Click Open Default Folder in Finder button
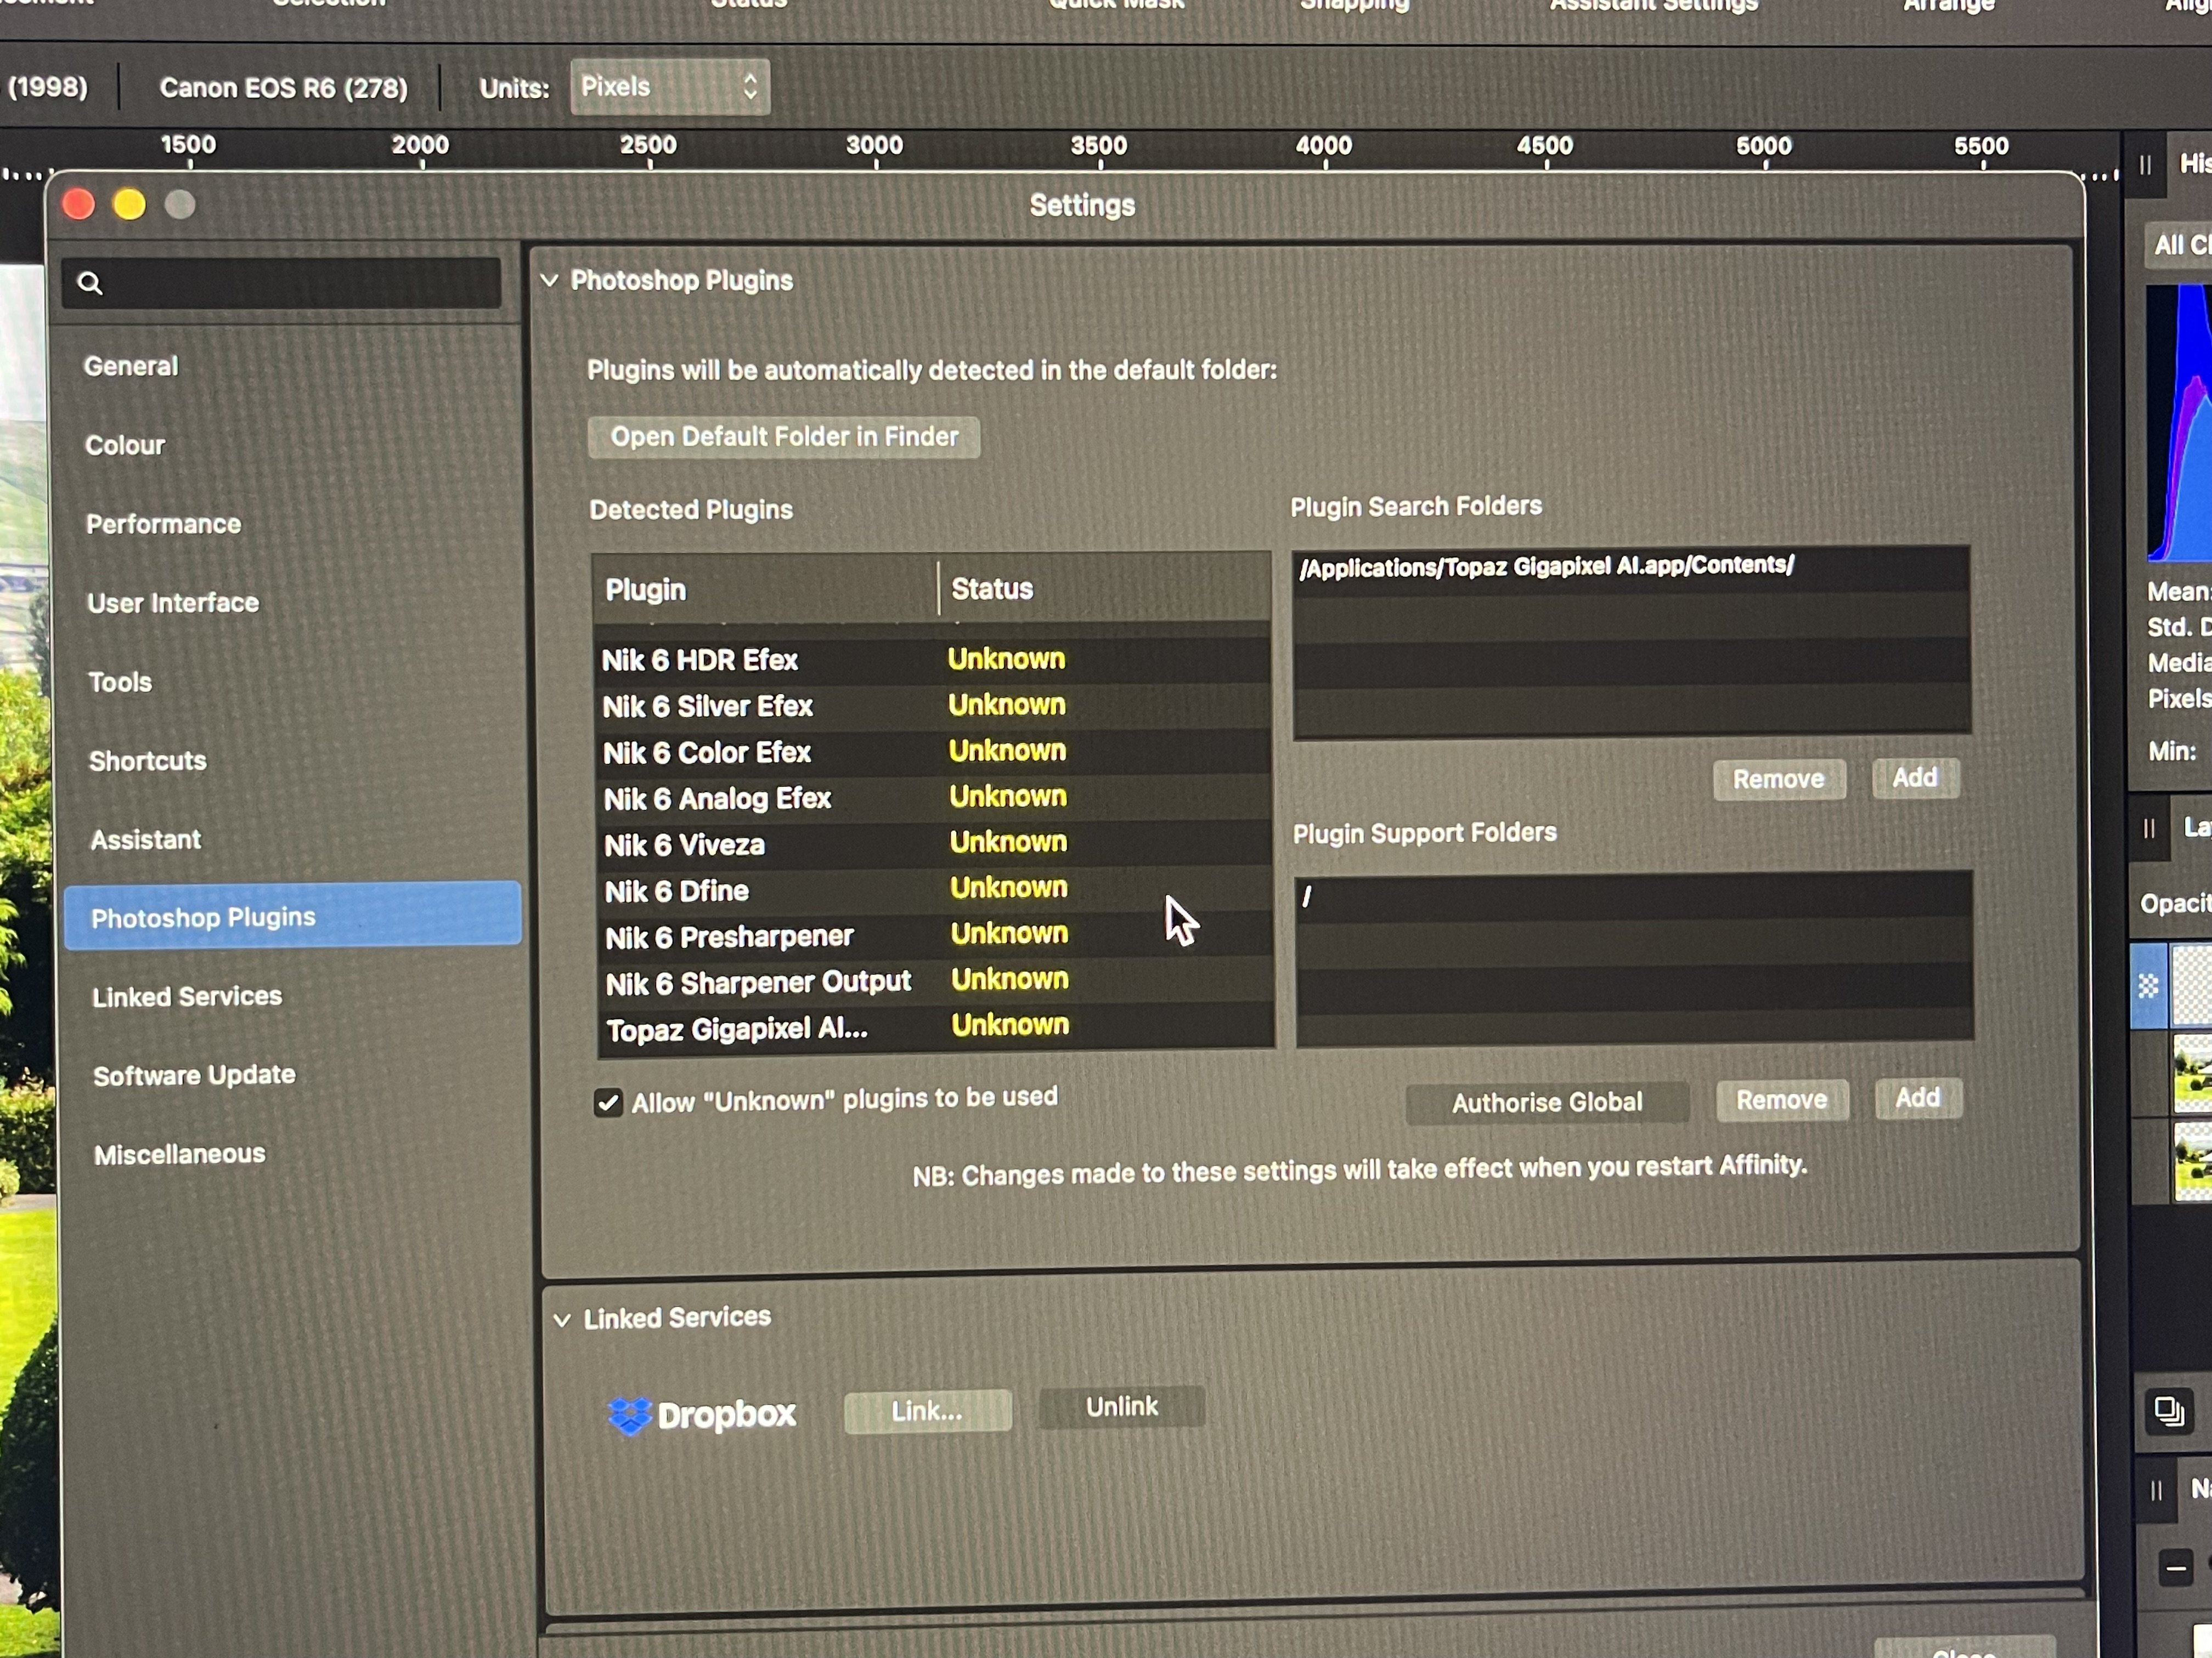This screenshot has height=1658, width=2212. pyautogui.click(x=784, y=438)
